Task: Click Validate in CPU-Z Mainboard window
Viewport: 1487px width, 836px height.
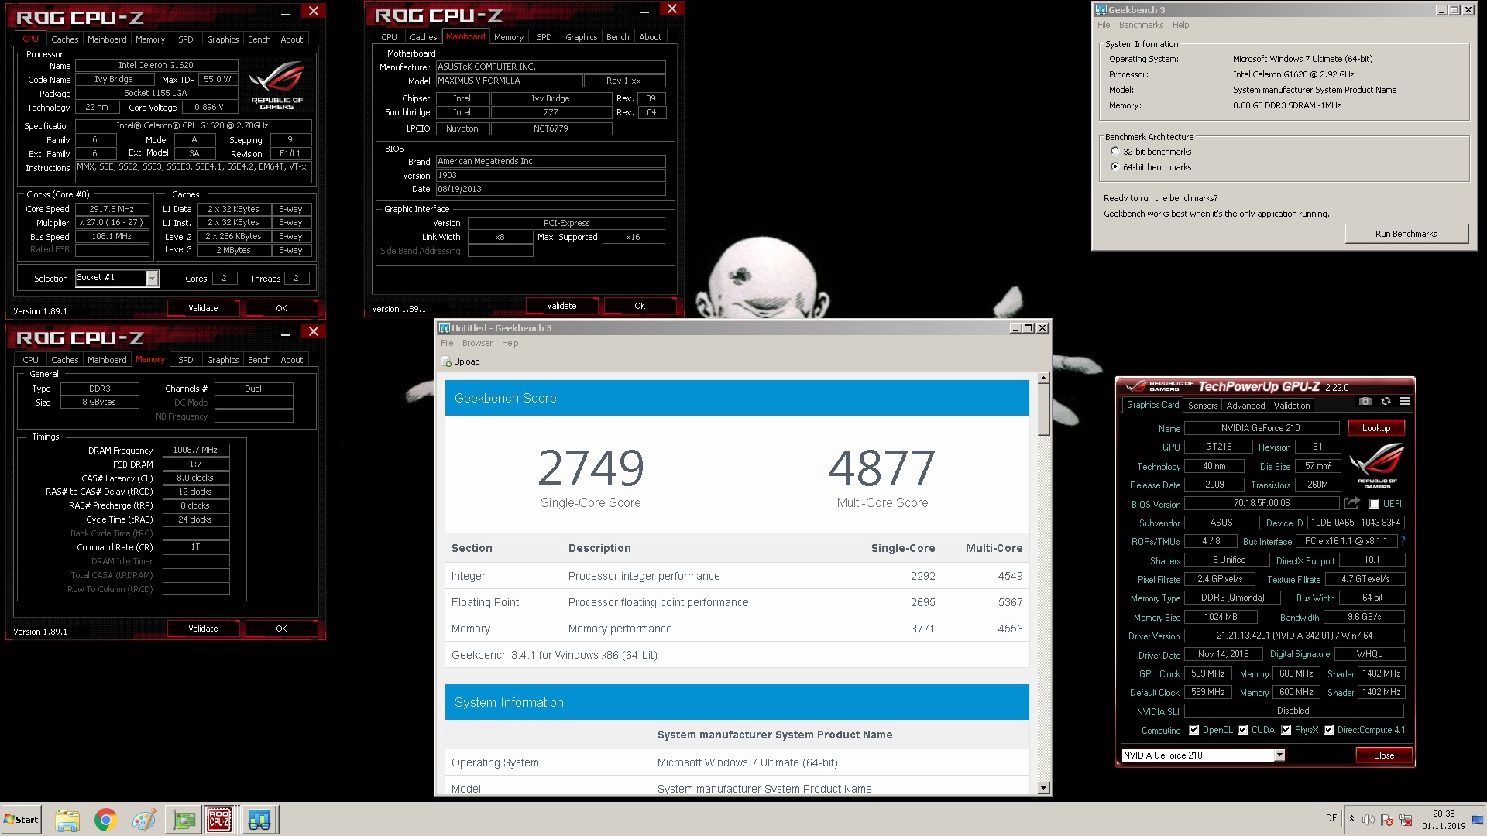Action: (561, 306)
